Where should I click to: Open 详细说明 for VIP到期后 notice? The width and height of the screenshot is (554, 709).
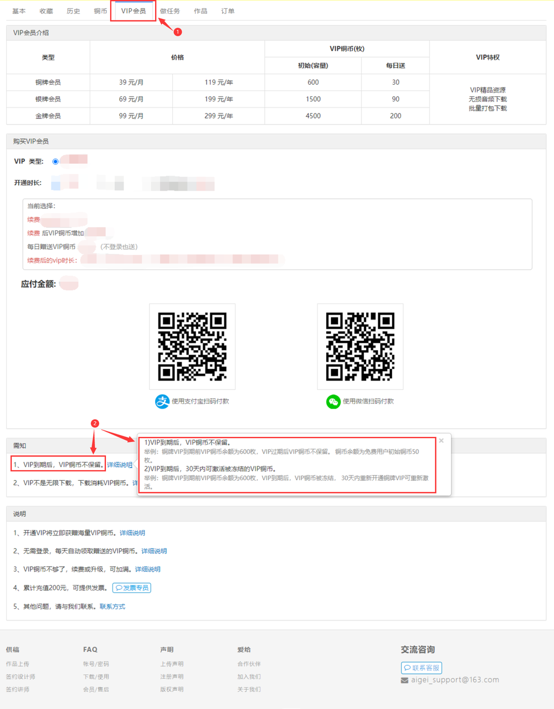pos(120,465)
